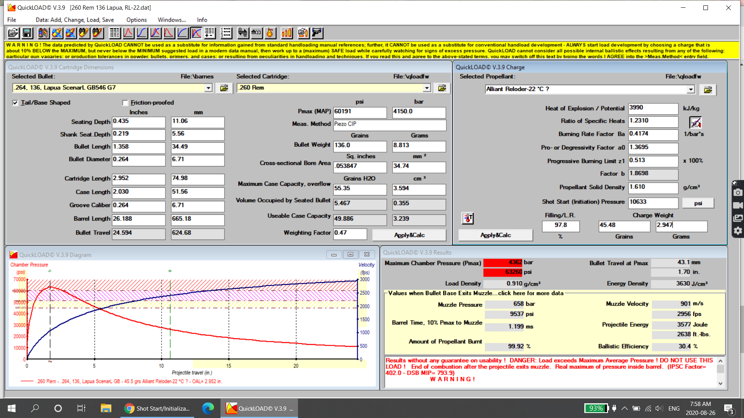Click Apply&Calc in the Charge panel
This screenshot has height=418, width=744.
pos(495,235)
